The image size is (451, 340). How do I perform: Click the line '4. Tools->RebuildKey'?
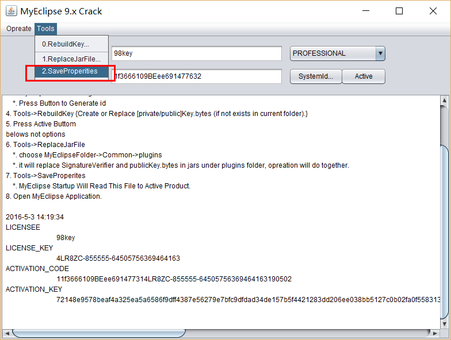click(x=156, y=114)
